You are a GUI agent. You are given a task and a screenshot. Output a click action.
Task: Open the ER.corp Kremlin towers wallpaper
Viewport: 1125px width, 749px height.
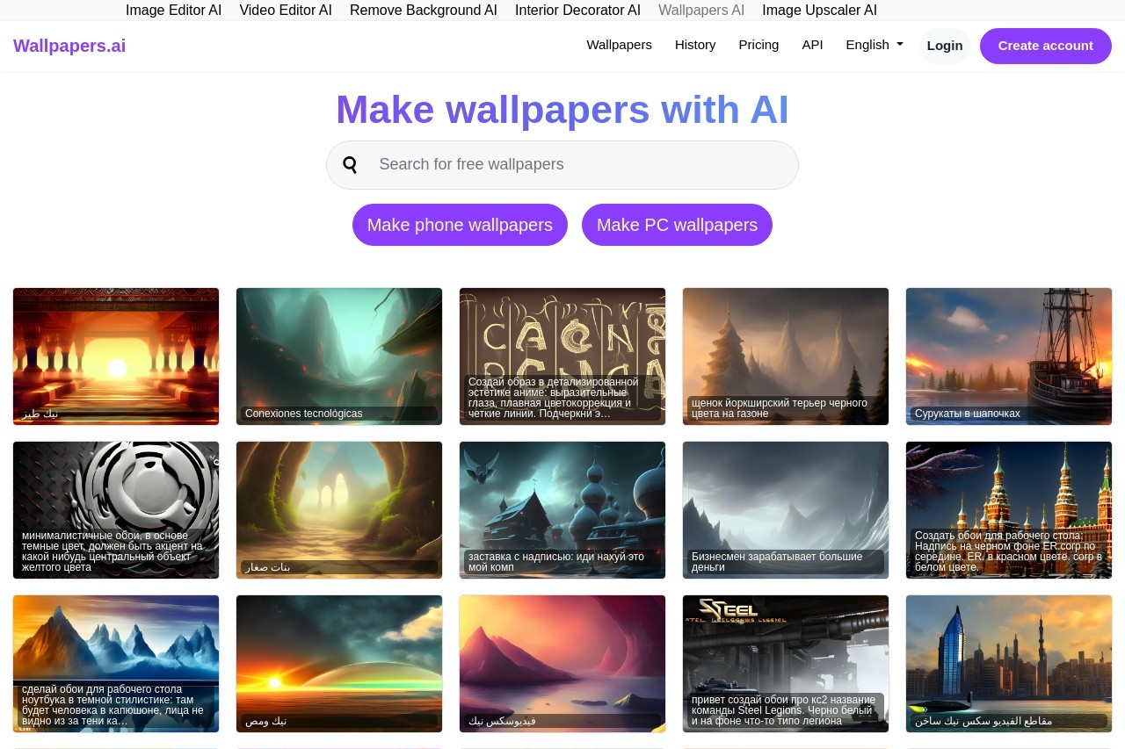[x=1009, y=510]
